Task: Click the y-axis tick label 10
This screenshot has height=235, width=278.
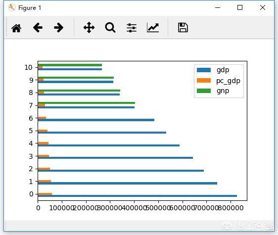Action: tap(28, 67)
